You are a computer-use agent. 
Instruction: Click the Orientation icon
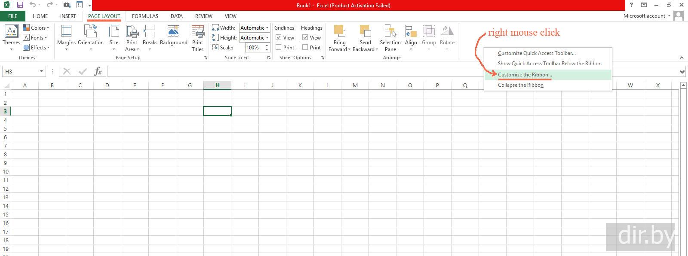coord(91,32)
